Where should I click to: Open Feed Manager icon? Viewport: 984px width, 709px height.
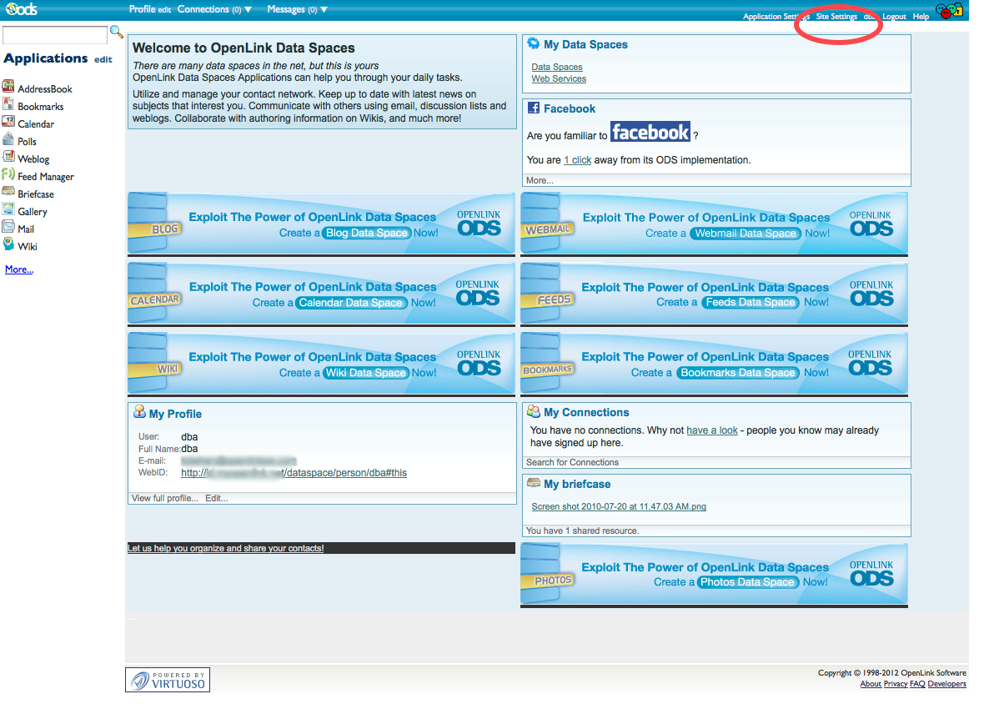(8, 175)
